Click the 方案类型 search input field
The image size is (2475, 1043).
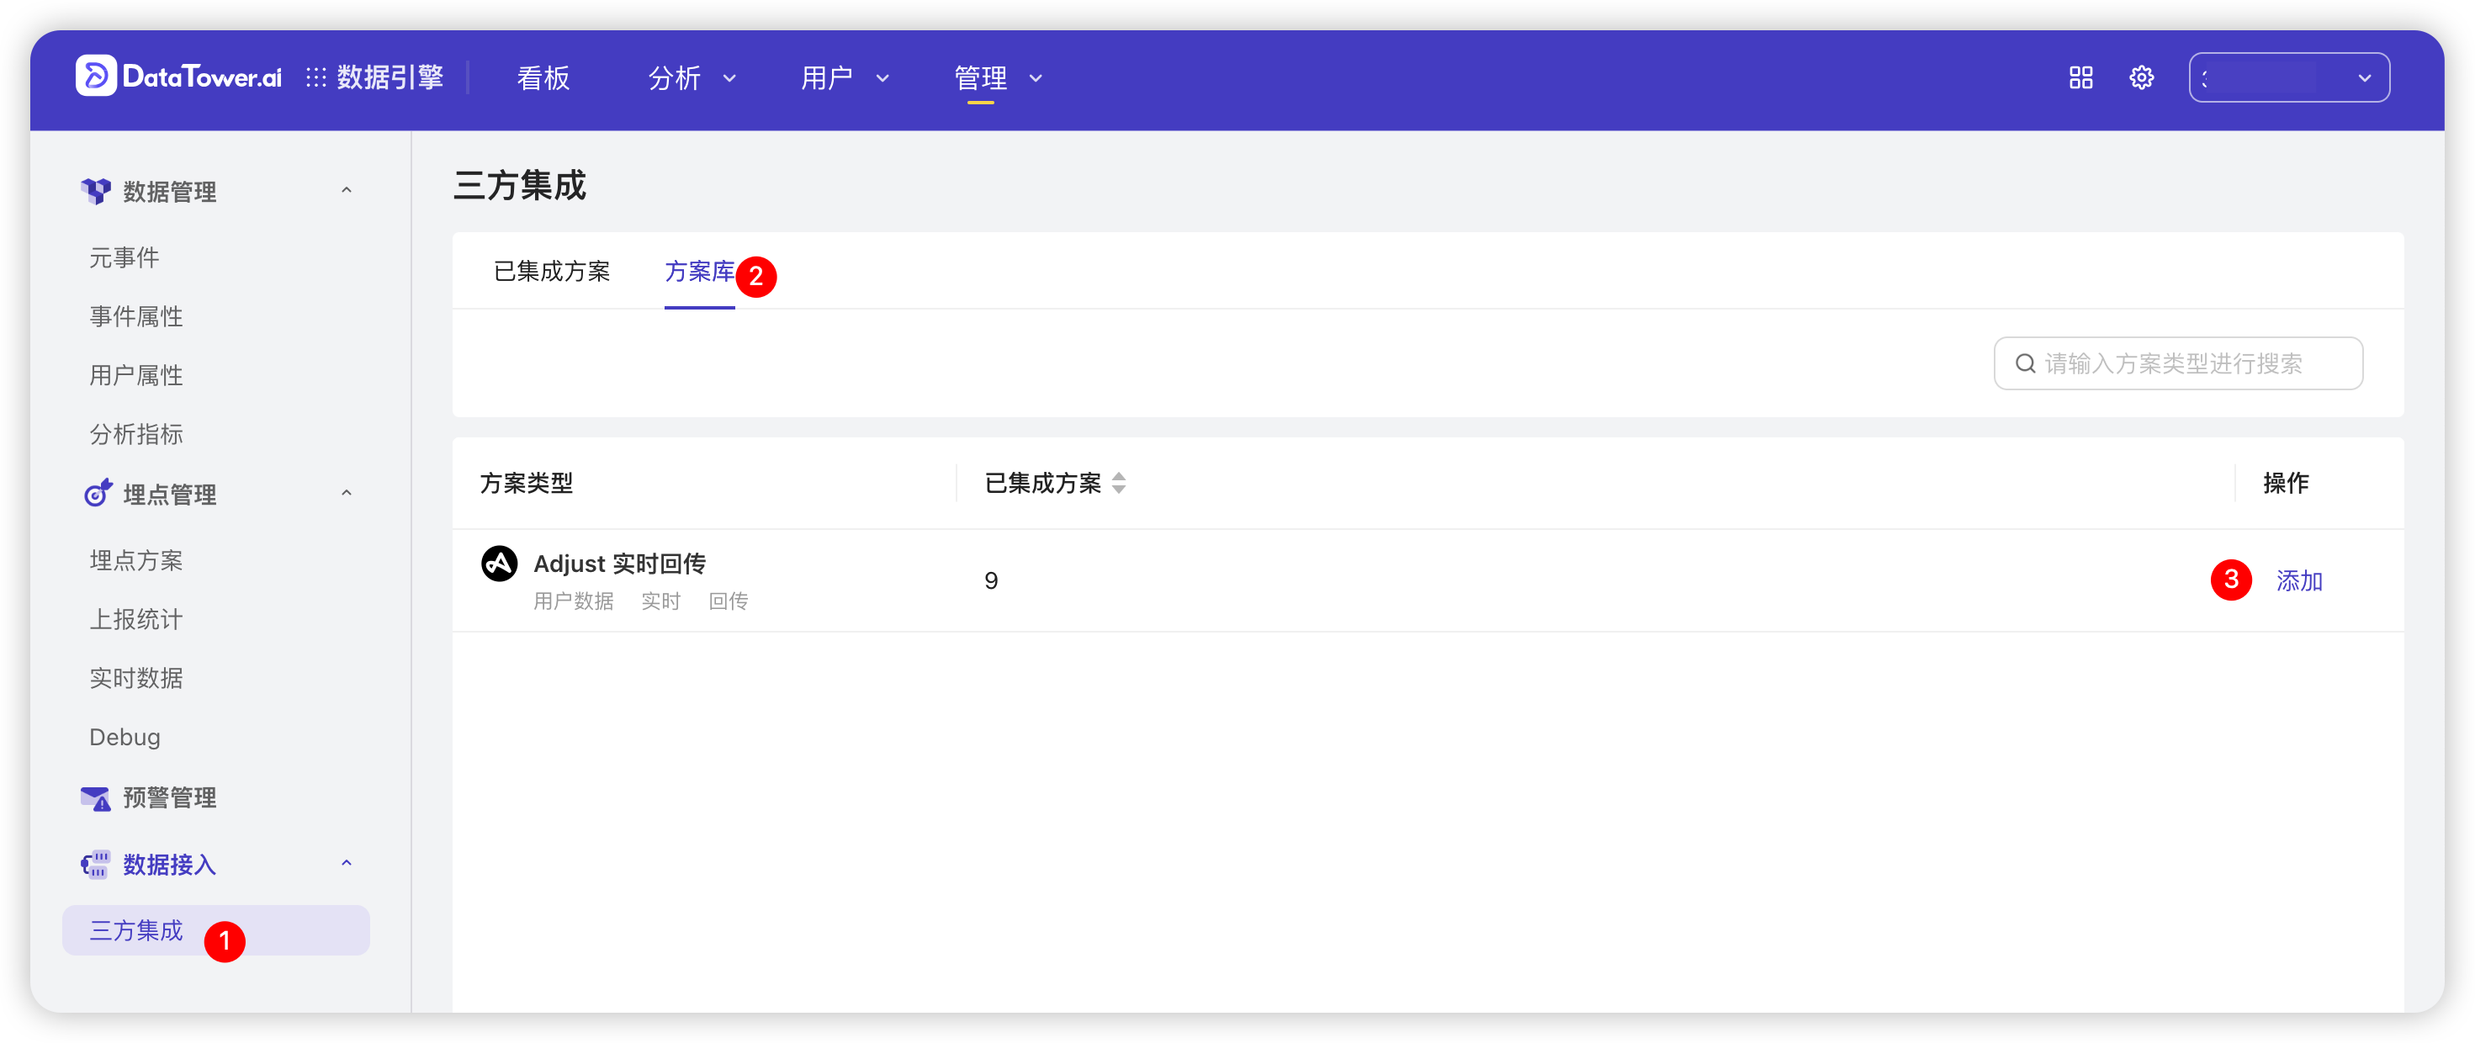point(2178,363)
